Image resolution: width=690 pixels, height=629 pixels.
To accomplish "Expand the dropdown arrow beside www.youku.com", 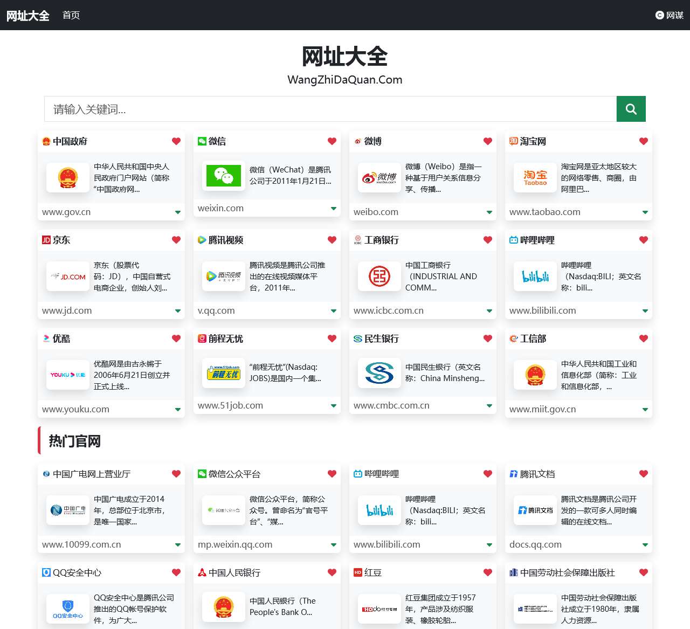I will (178, 410).
